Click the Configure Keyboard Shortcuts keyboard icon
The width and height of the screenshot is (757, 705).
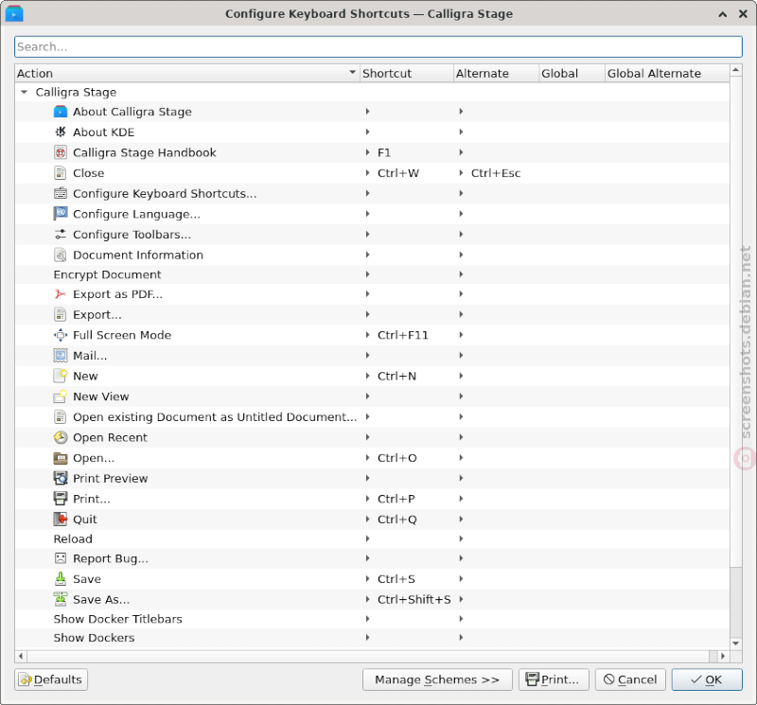61,193
